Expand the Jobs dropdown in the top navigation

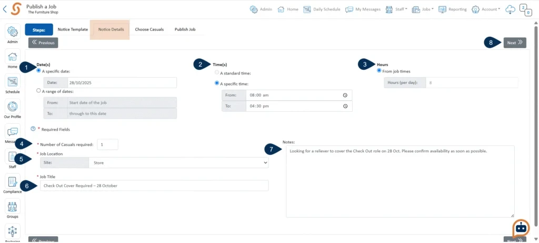[423, 9]
